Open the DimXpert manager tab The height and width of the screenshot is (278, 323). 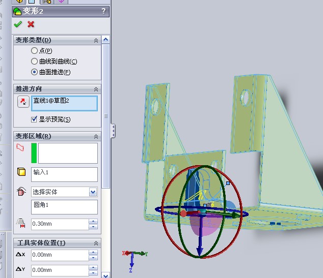(x=61, y=2)
